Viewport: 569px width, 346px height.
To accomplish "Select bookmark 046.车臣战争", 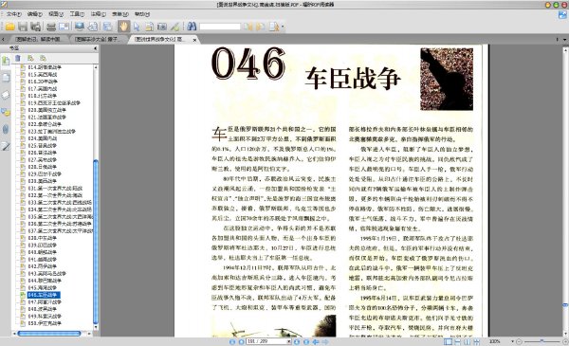I will [44, 295].
